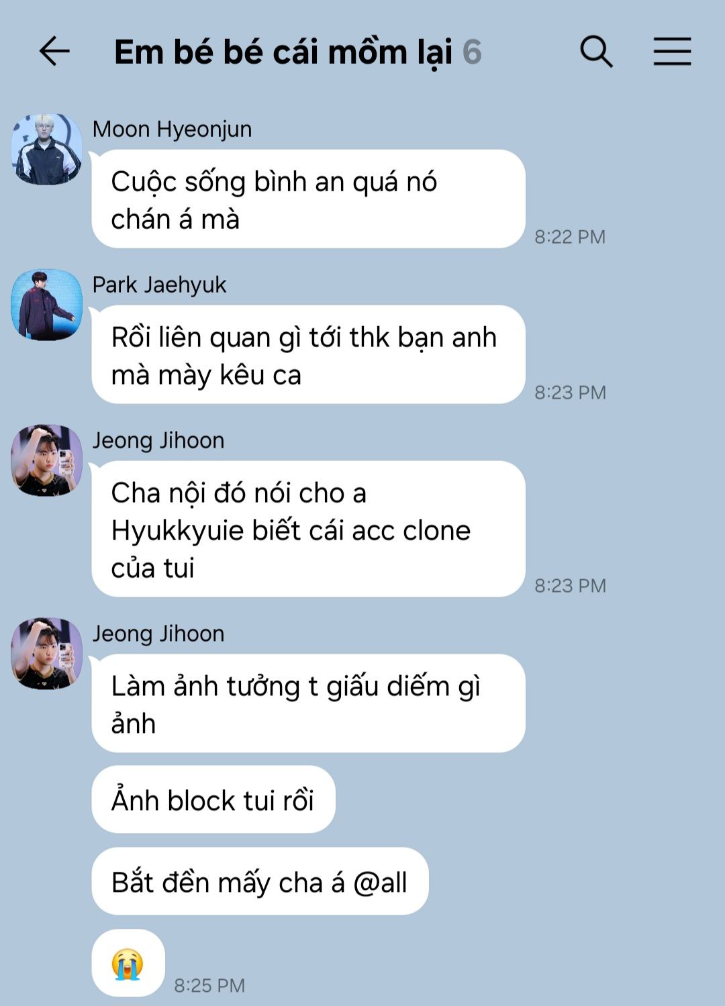
Task: Tap Jeong Jihoon's avatar beside "Làm ảnh tưởng"
Action: (x=47, y=654)
